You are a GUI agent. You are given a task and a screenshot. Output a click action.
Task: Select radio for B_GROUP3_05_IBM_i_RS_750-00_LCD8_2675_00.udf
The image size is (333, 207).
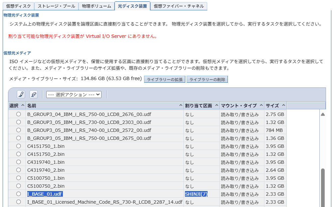[x=19, y=138]
